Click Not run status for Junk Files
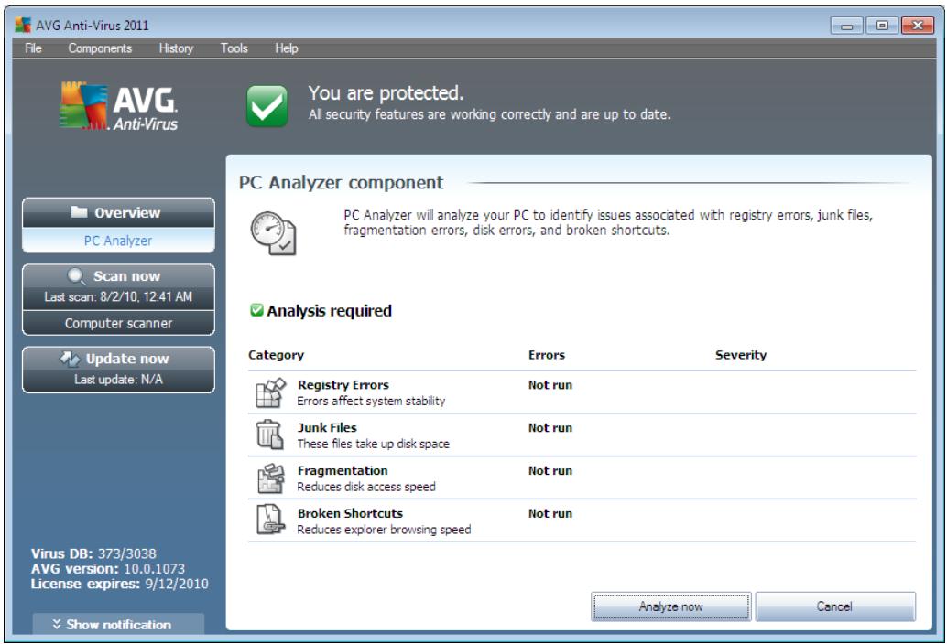The width and height of the screenshot is (947, 644). point(550,427)
